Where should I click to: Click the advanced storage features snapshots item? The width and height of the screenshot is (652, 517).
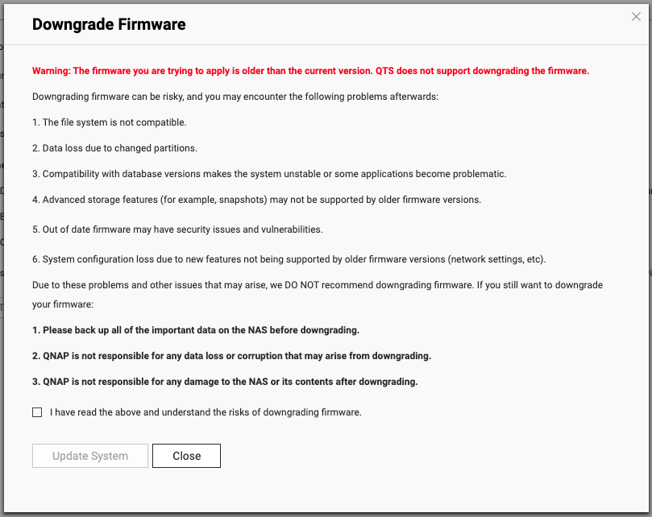[256, 200]
